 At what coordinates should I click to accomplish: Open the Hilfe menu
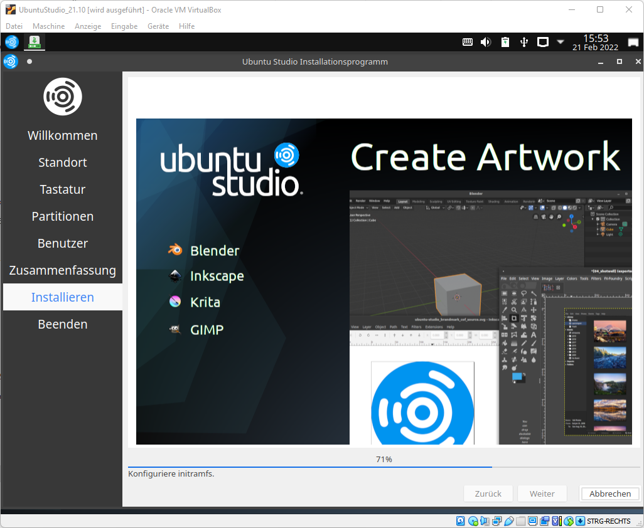[187, 26]
